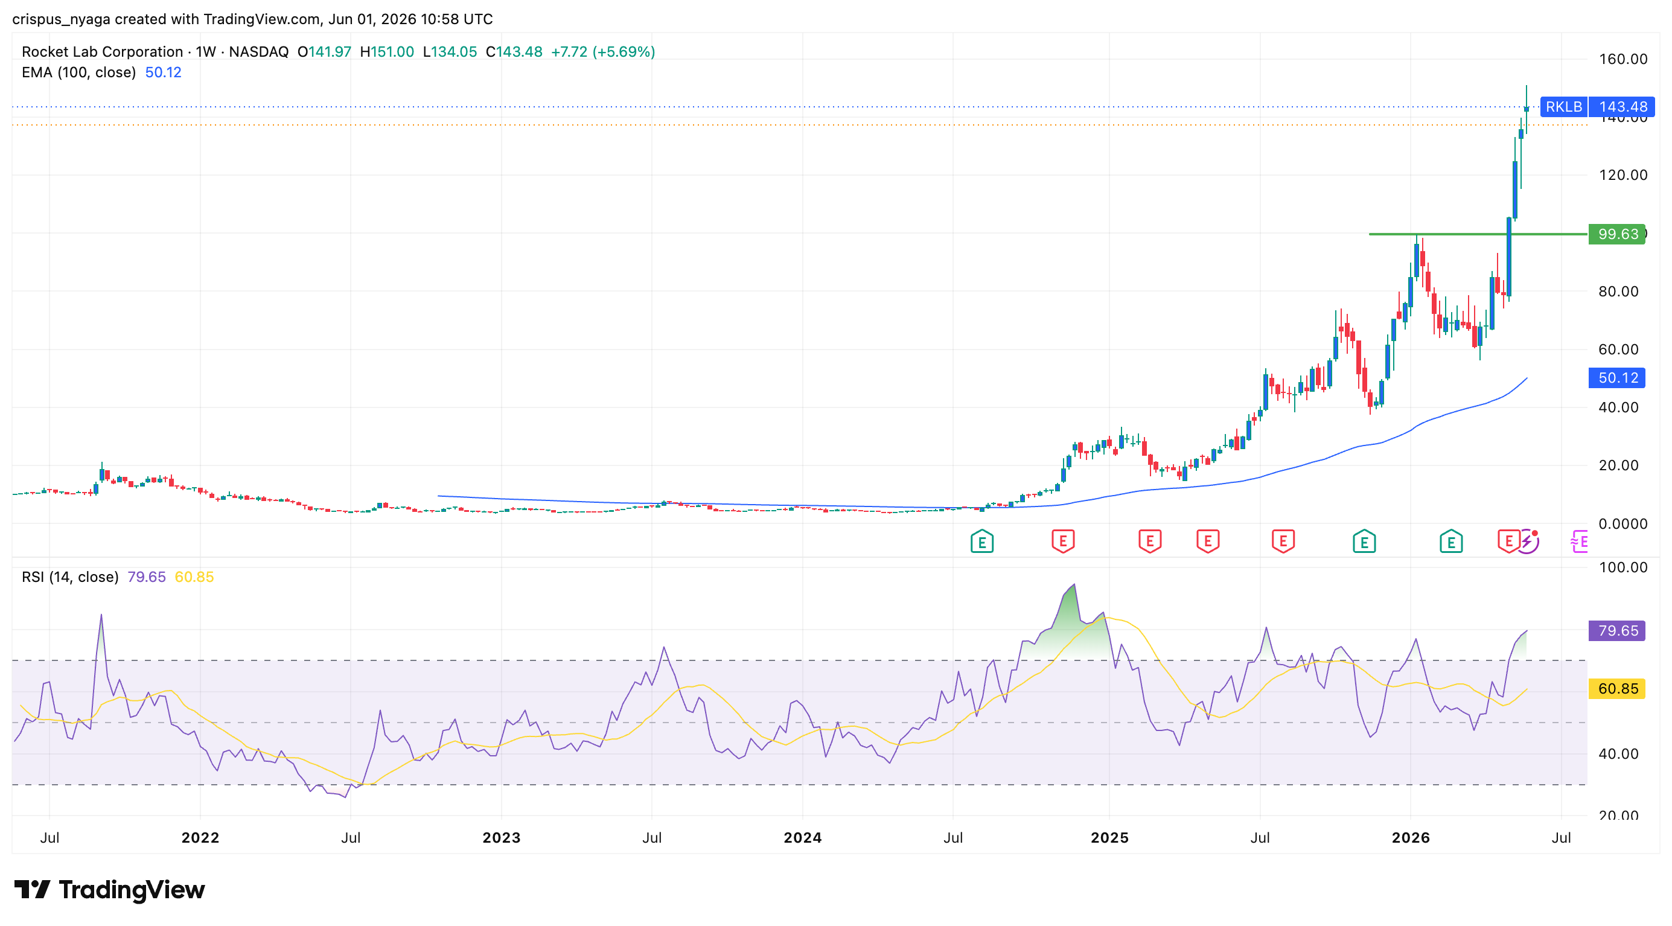Click the yellow 60.85 RSI average axis label
The height and width of the screenshot is (926, 1672).
point(1616,689)
